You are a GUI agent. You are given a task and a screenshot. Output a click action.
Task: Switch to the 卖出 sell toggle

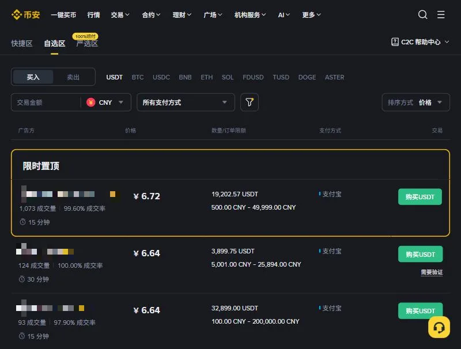pyautogui.click(x=73, y=77)
